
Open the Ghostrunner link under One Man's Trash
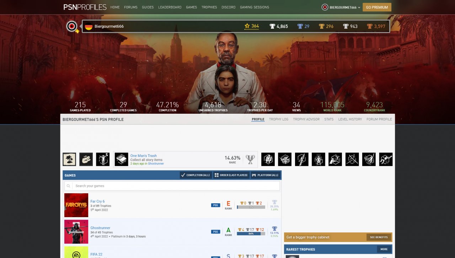156,164
